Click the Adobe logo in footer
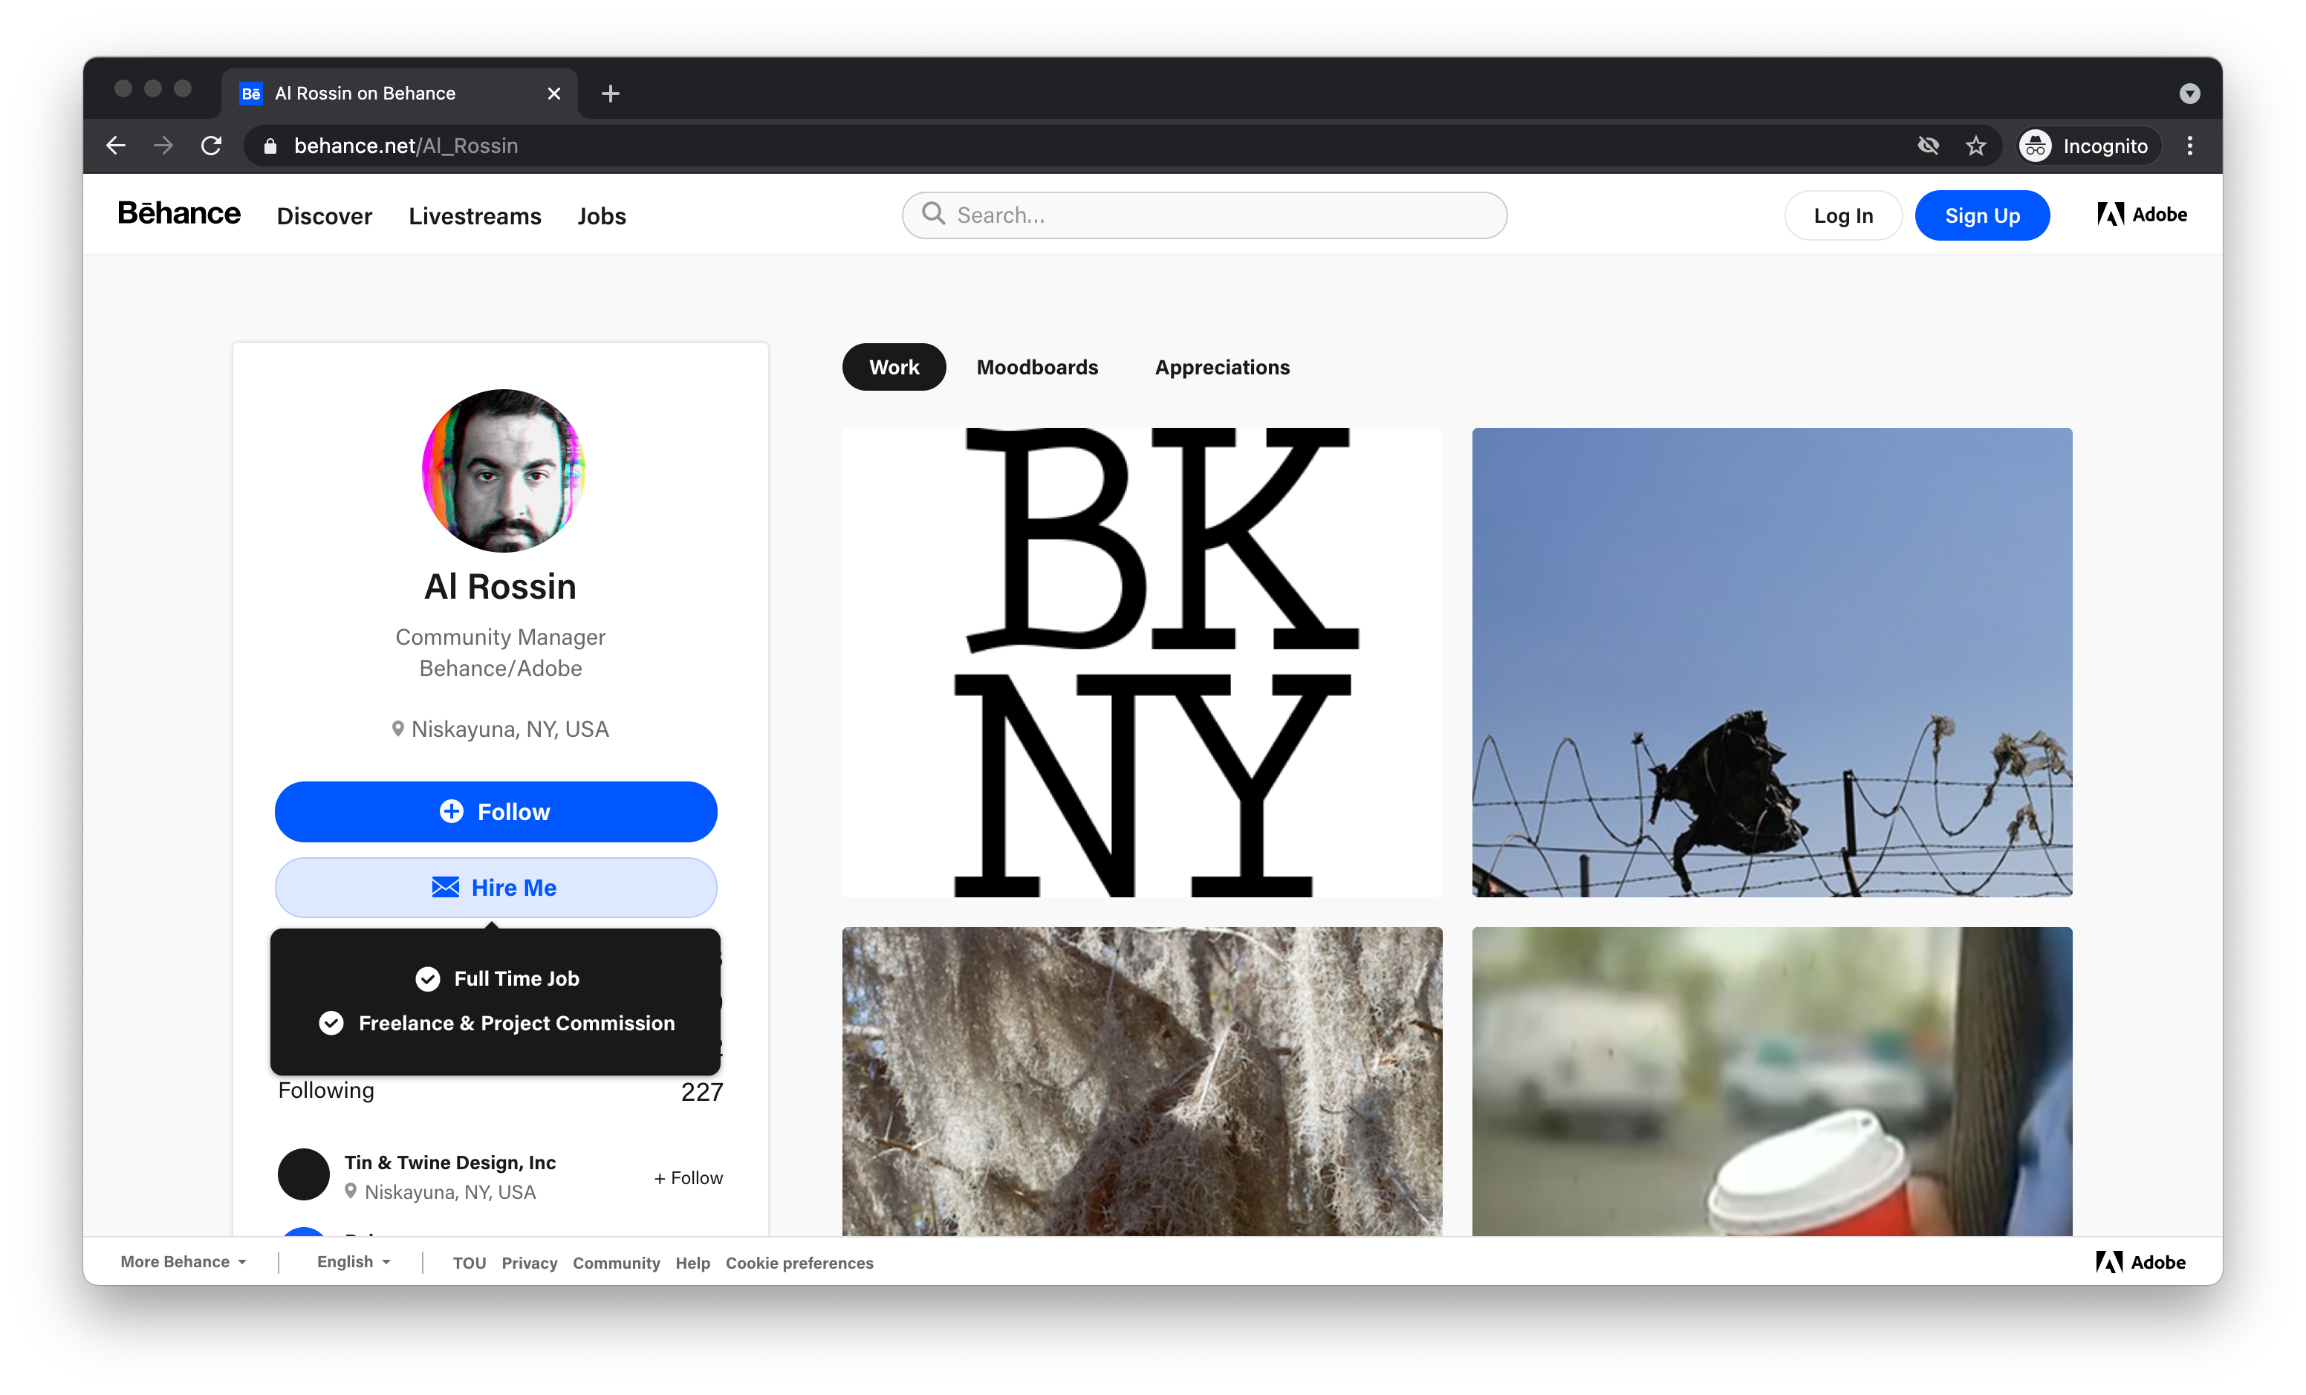Viewport: 2306px width, 1395px height. 2140,1262
